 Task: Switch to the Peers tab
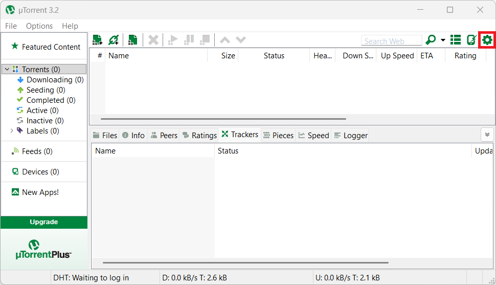[164, 136]
